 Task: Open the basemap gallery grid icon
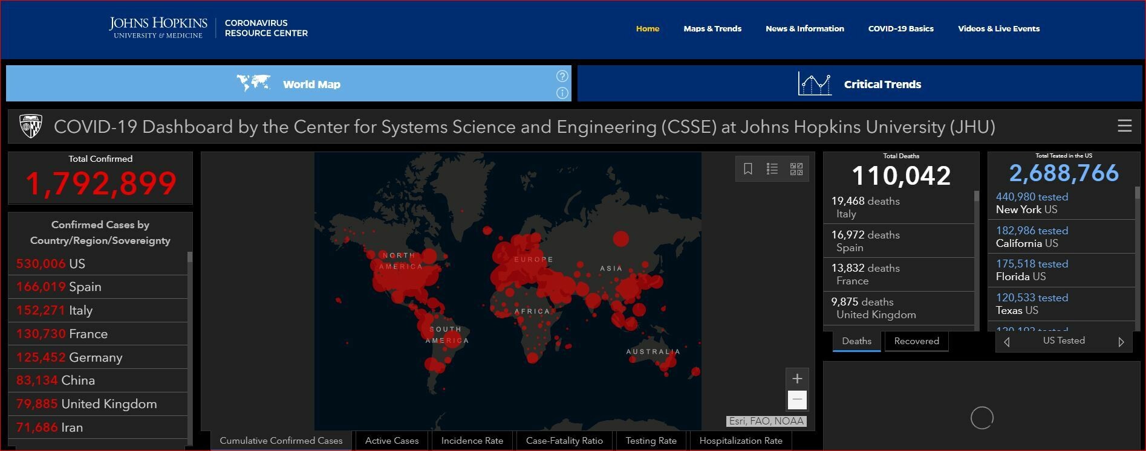[796, 168]
